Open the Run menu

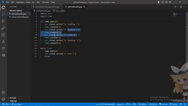(x=38, y=2)
